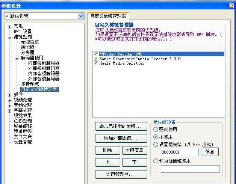This screenshot has width=236, height=184.
Task: Click the hex priority field containing 00800001
Action: (x=179, y=152)
